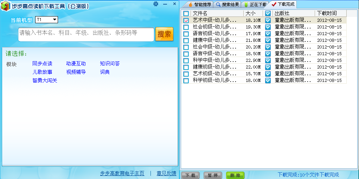Check the 语言中级 row checkbox
The height and width of the screenshot is (179, 359).
click(186, 54)
